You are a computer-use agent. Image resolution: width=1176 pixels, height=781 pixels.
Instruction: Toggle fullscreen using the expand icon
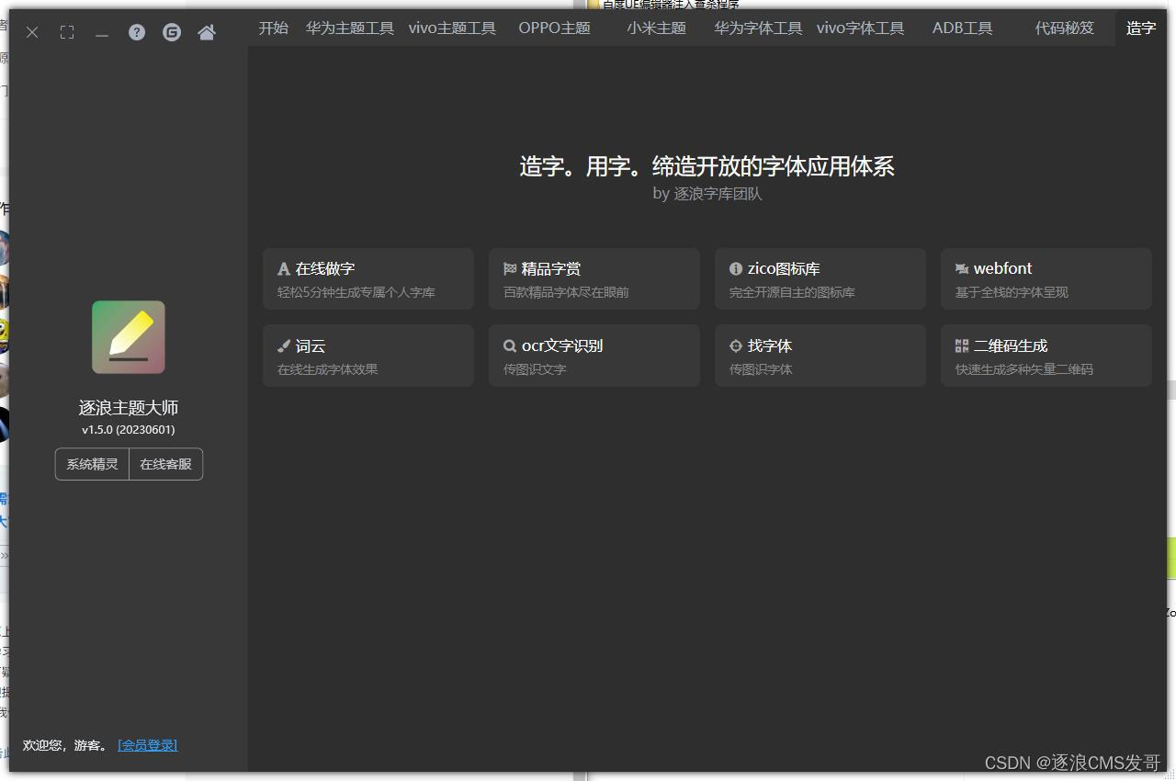tap(67, 32)
